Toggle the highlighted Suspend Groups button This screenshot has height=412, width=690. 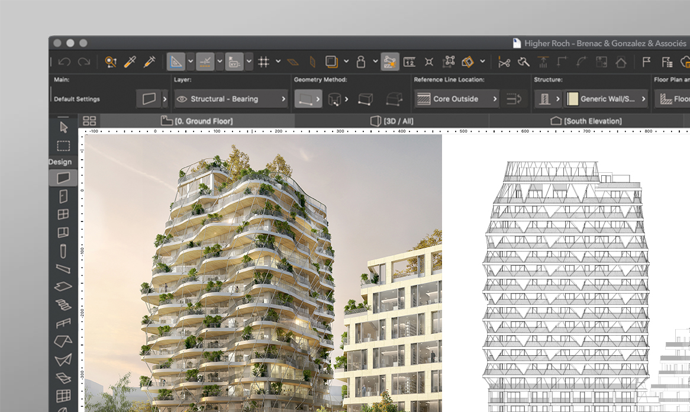coord(389,62)
